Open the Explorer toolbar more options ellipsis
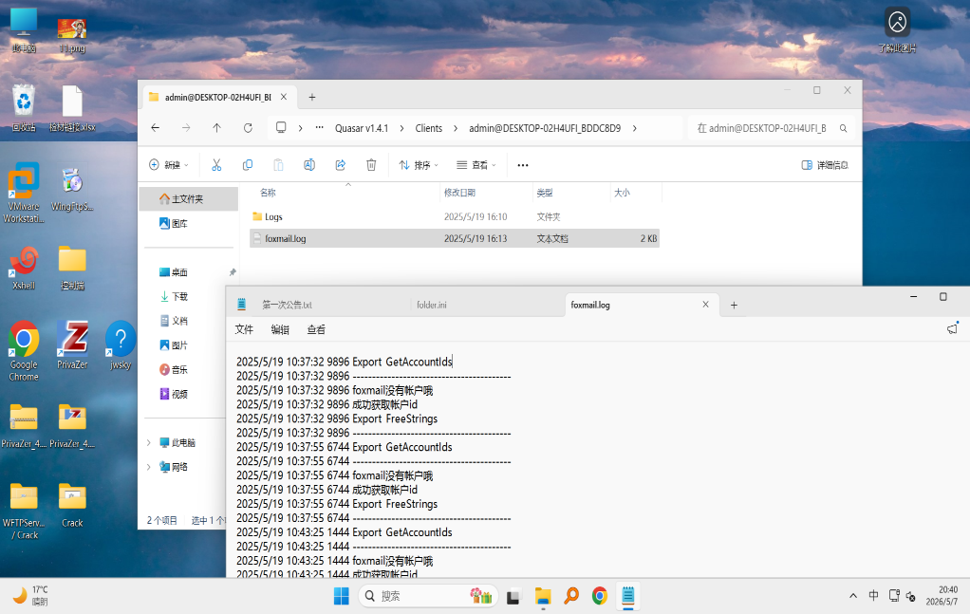Screen dimensions: 970x614 point(523,165)
